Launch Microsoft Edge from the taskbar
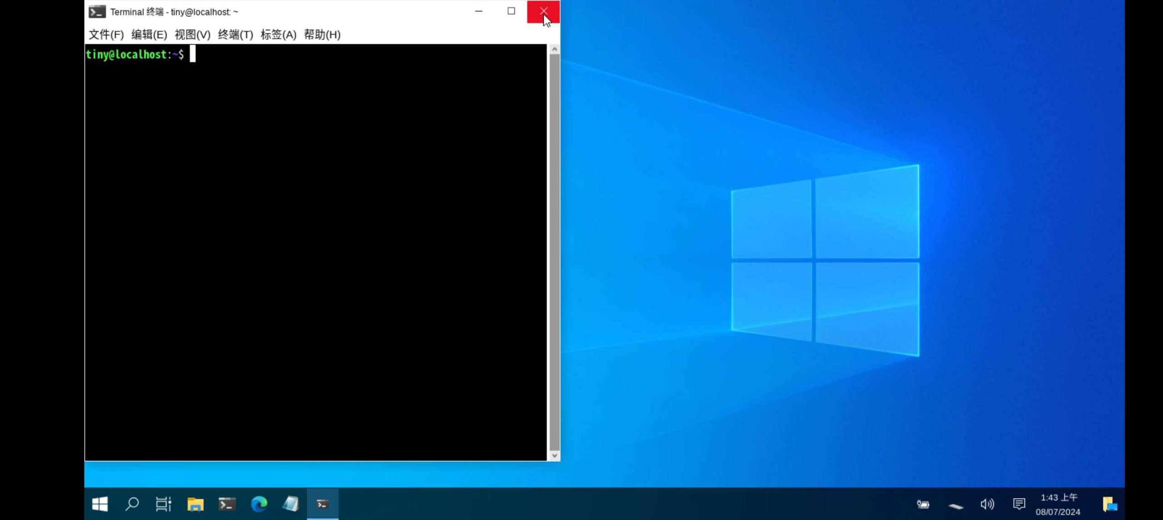 point(259,504)
